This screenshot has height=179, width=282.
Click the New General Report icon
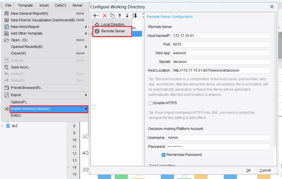(6, 13)
